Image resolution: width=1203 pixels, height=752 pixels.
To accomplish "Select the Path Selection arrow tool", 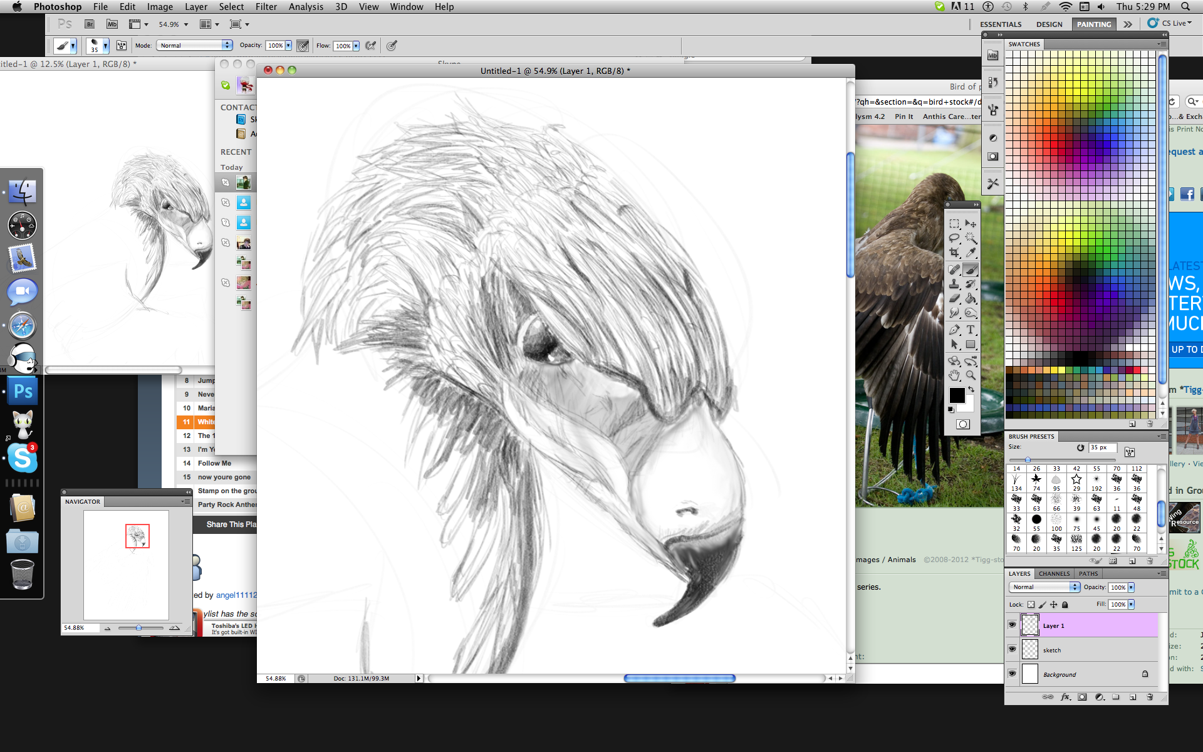I will click(954, 344).
